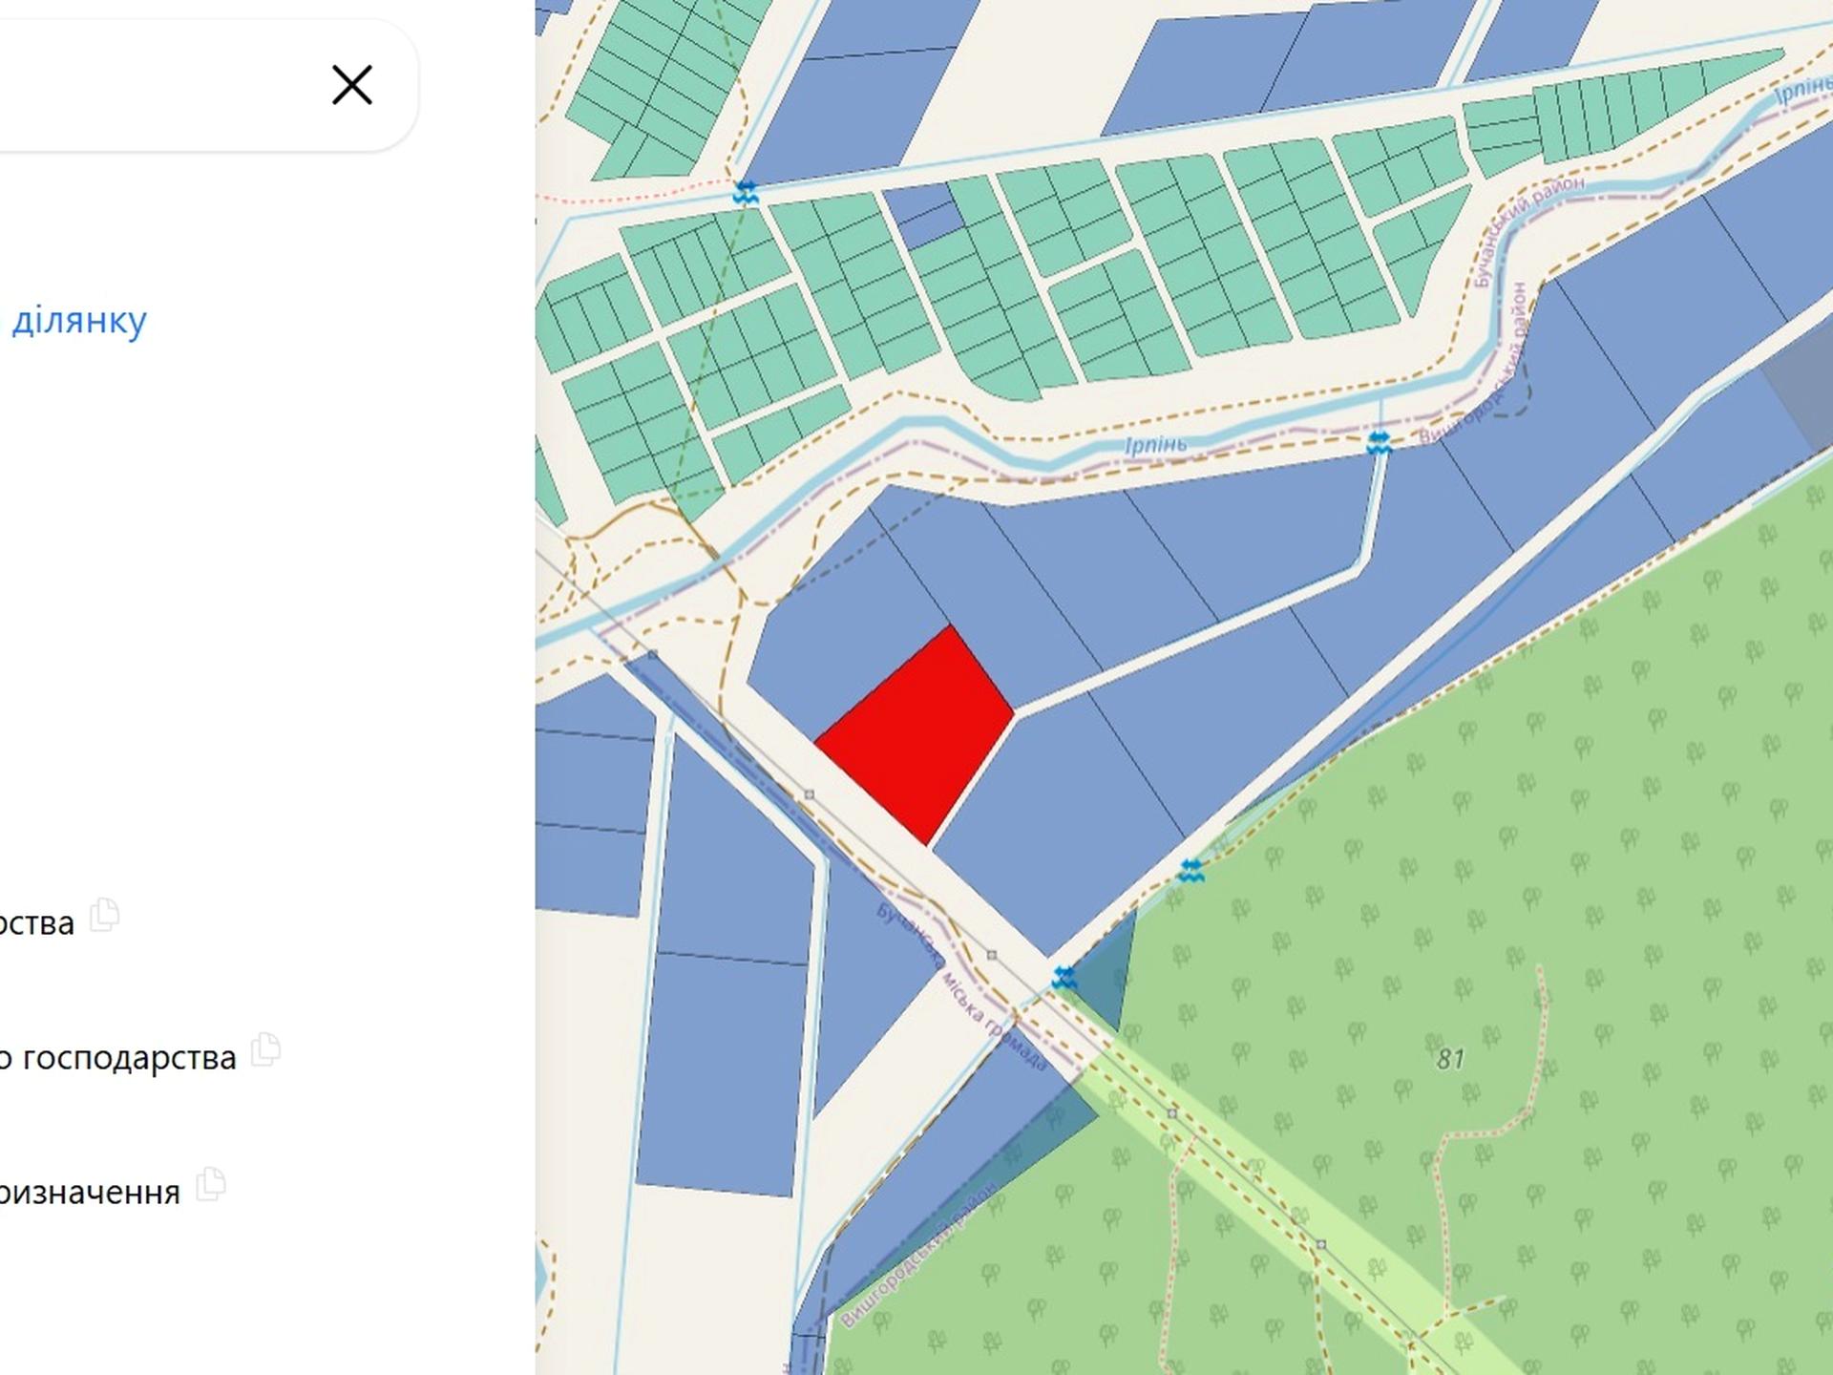The width and height of the screenshot is (1833, 1375).
Task: Click the gray shaded parcel at map edge
Action: (1795, 401)
